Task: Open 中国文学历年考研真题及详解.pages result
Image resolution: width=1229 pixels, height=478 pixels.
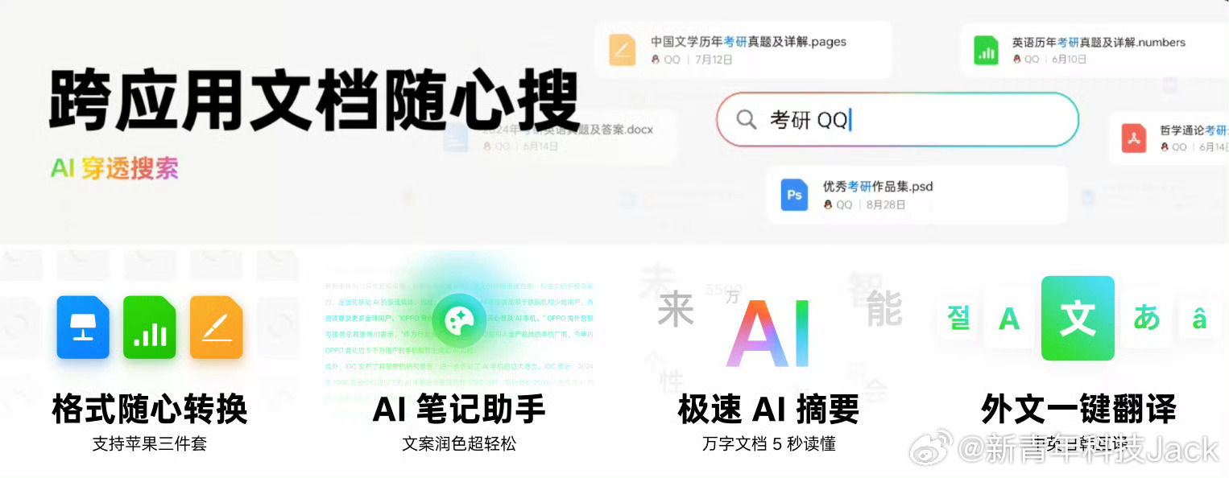Action: tap(744, 50)
